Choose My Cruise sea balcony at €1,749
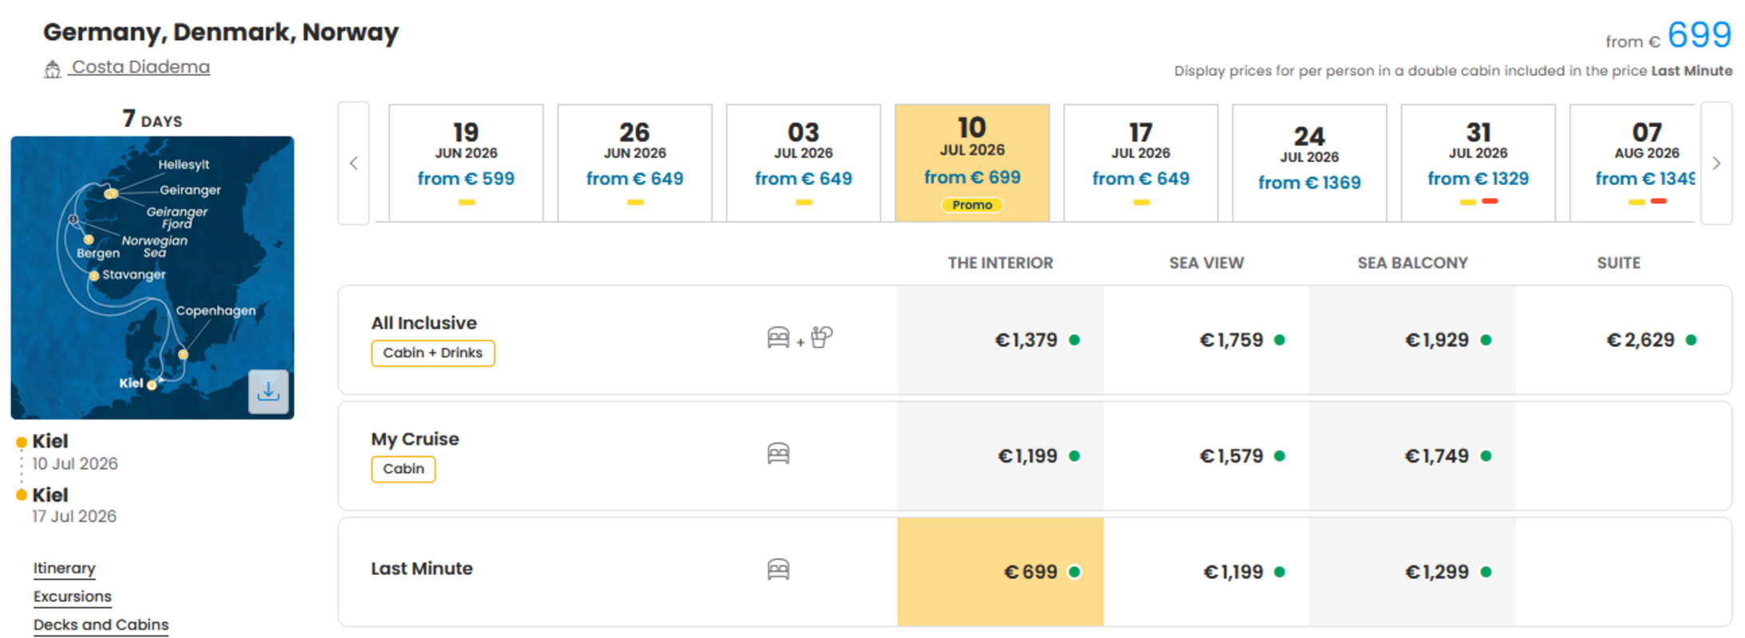The width and height of the screenshot is (1745, 638). 1412,456
